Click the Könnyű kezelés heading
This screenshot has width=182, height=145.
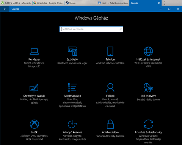[72, 132]
